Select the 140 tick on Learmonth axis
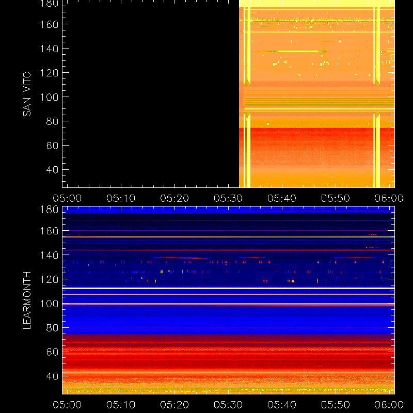 click(49, 255)
